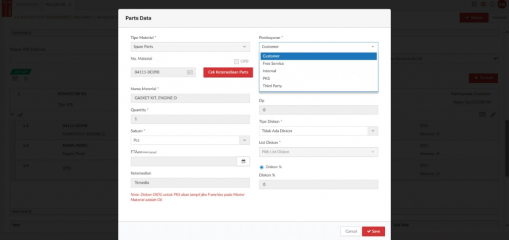Expand the Tipe Material dropdown
This screenshot has height=240, width=509.
[190, 47]
